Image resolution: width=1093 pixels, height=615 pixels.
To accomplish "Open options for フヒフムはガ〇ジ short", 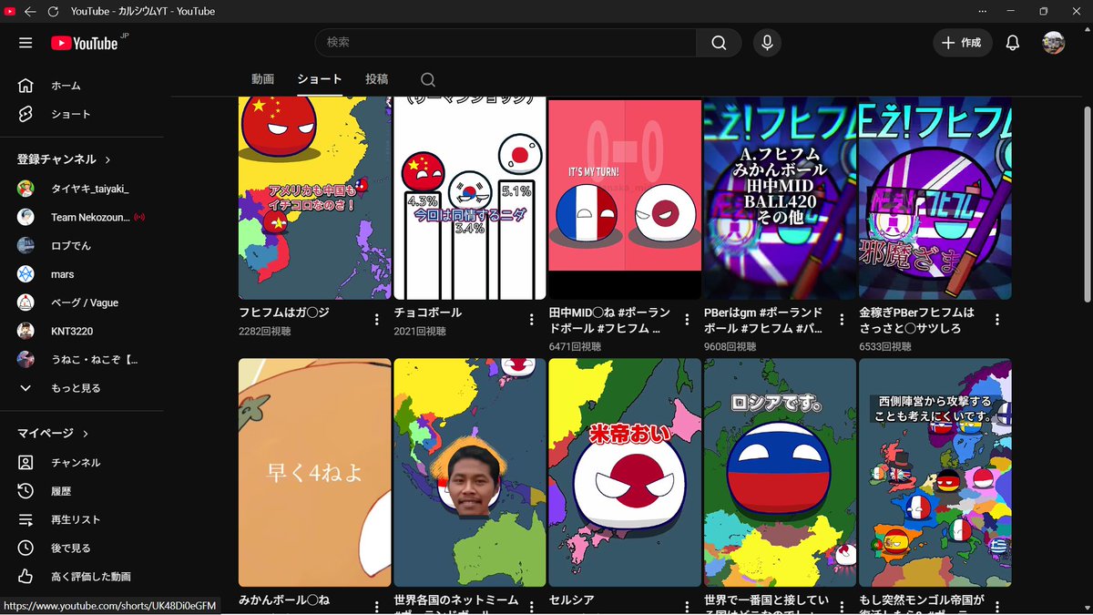I will point(377,320).
